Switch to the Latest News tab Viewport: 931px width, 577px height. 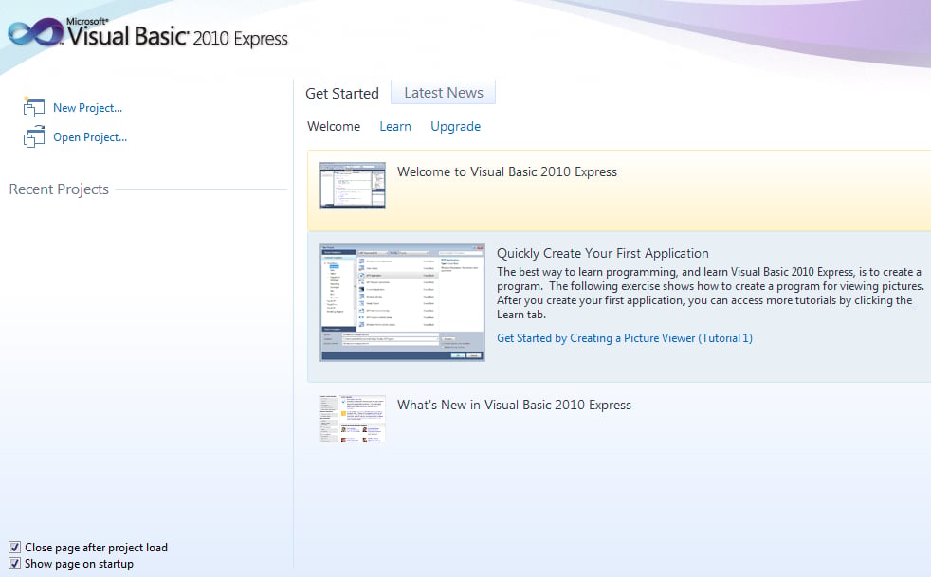pos(444,93)
